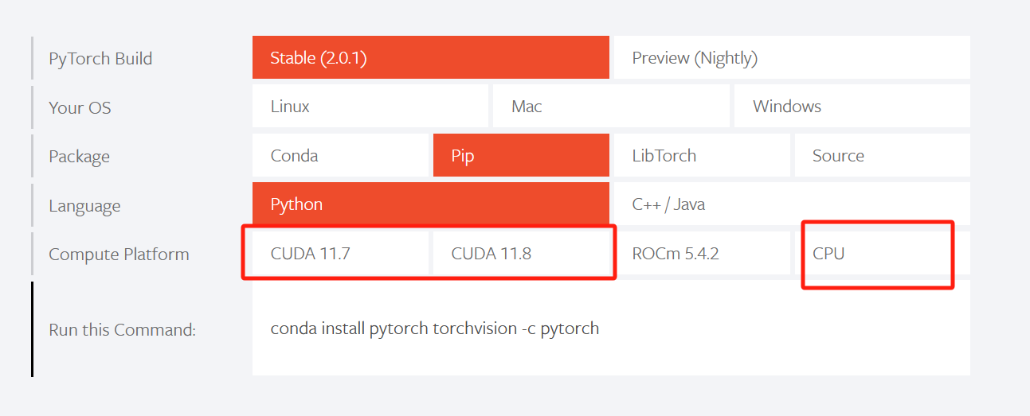
Task: Set language to Python
Action: pyautogui.click(x=430, y=204)
